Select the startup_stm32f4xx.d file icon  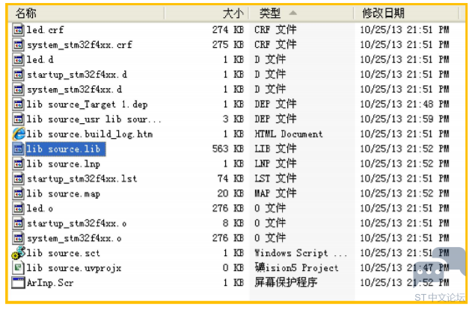tap(18, 75)
